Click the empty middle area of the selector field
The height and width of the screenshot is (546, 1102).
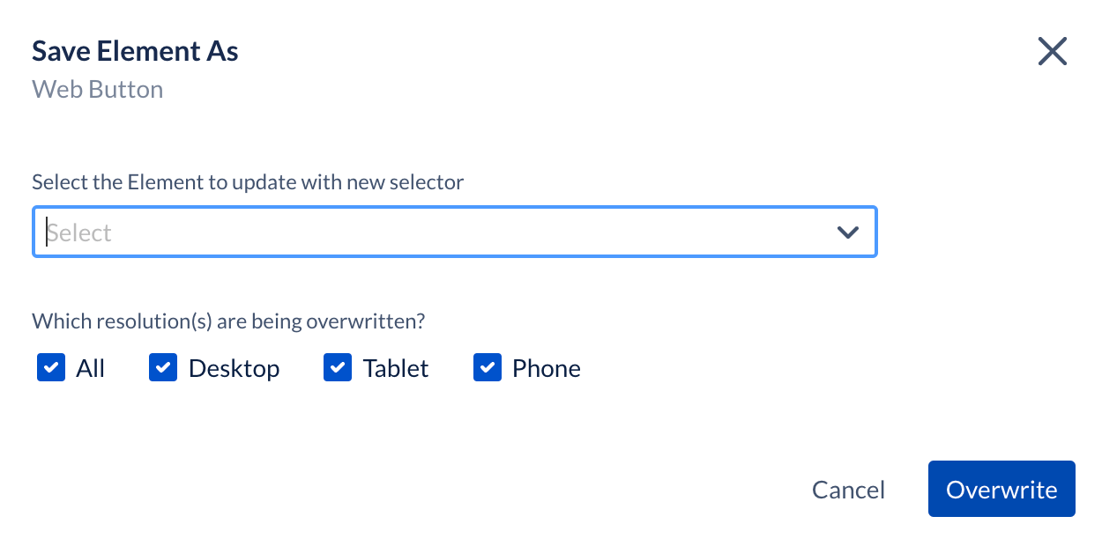point(458,232)
